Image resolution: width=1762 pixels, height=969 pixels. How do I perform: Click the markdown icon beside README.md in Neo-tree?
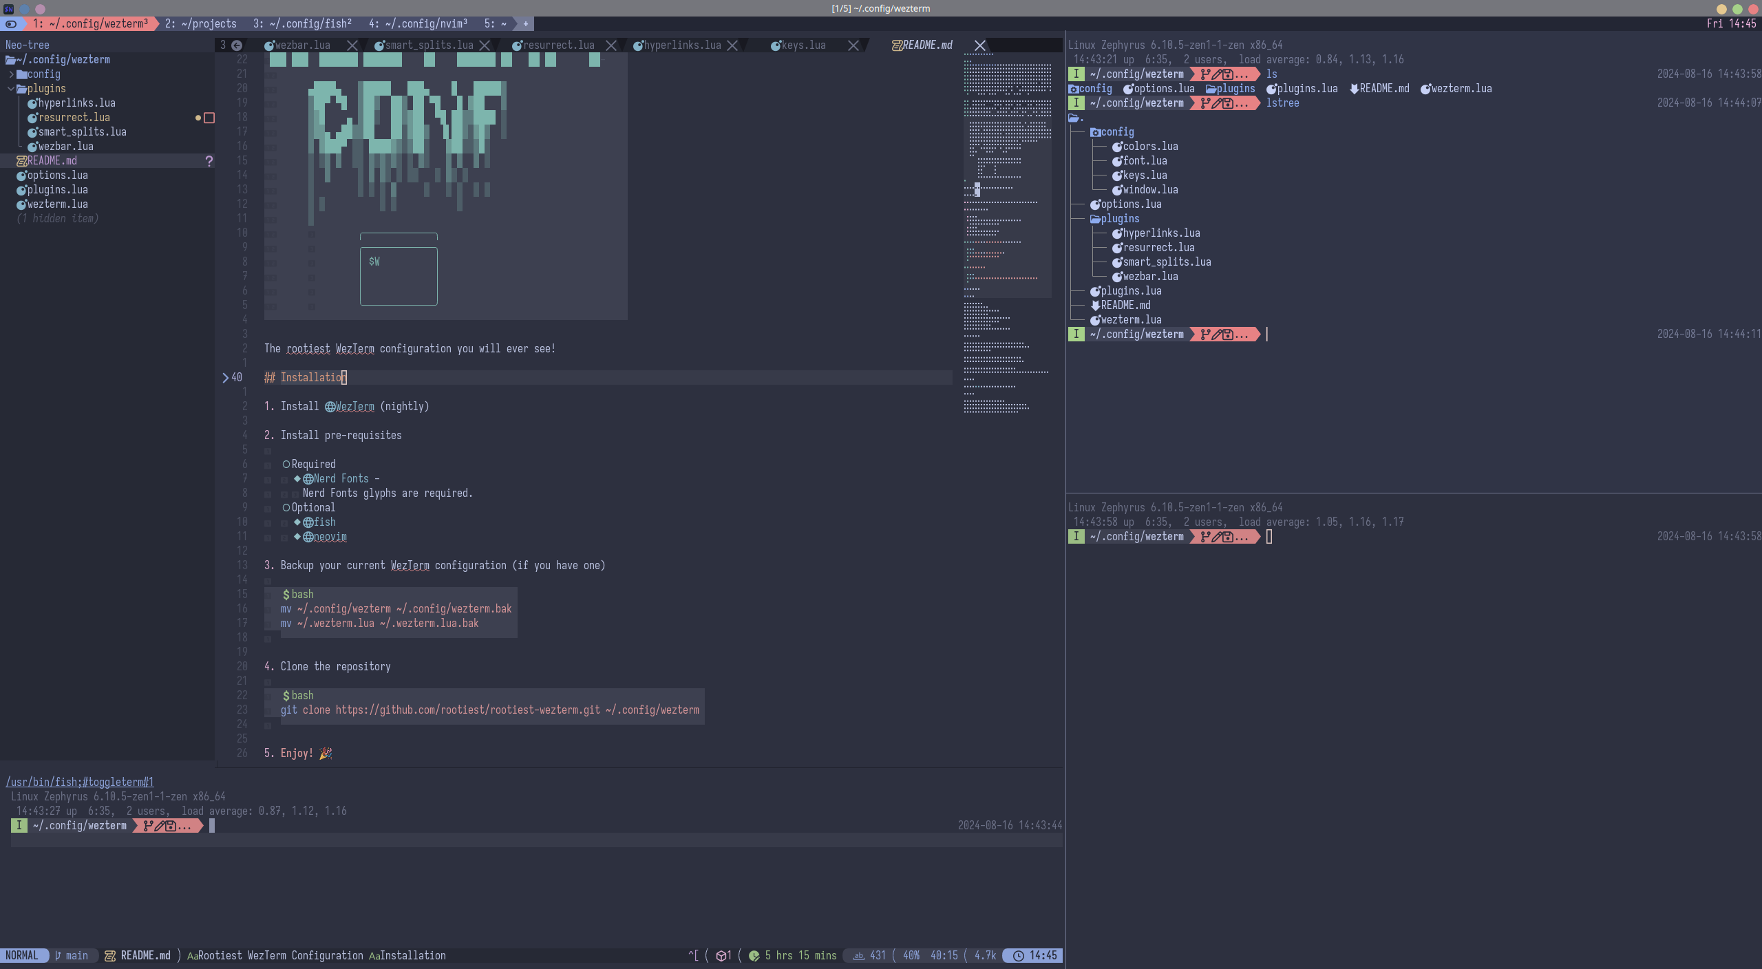22,161
